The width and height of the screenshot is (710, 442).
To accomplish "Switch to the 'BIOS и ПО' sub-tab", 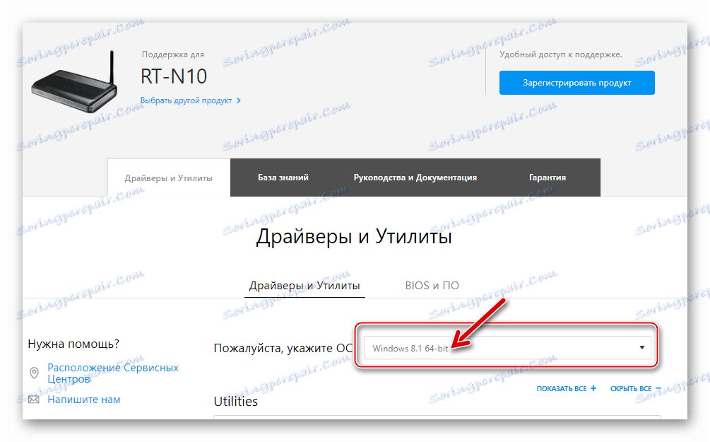I will (x=432, y=286).
